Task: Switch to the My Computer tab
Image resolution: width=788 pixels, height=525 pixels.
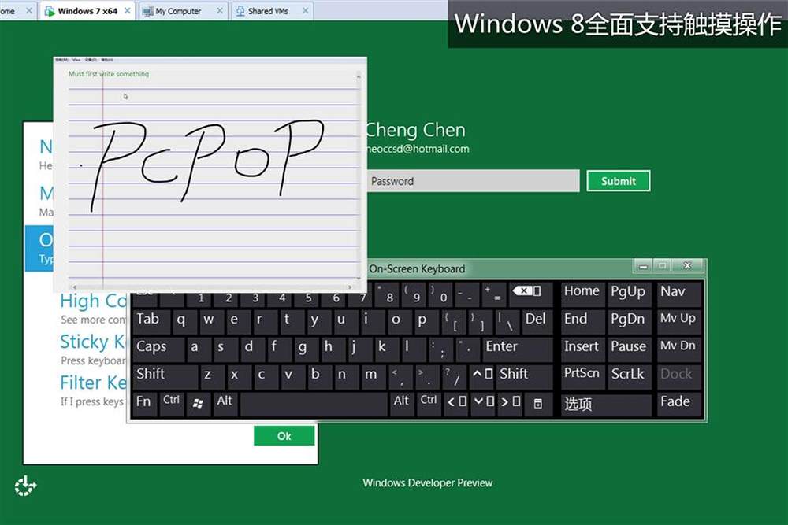Action: click(178, 10)
